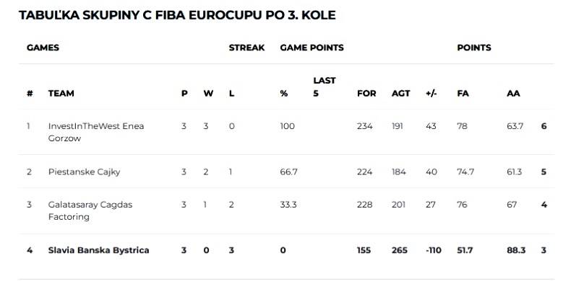This screenshot has width=571, height=281.
Task: Click the L losses column header
Action: tap(231, 93)
